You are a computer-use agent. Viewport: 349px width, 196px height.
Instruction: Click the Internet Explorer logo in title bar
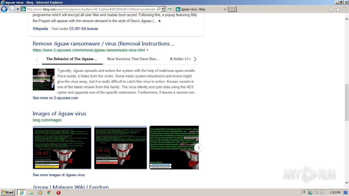click(3, 2)
